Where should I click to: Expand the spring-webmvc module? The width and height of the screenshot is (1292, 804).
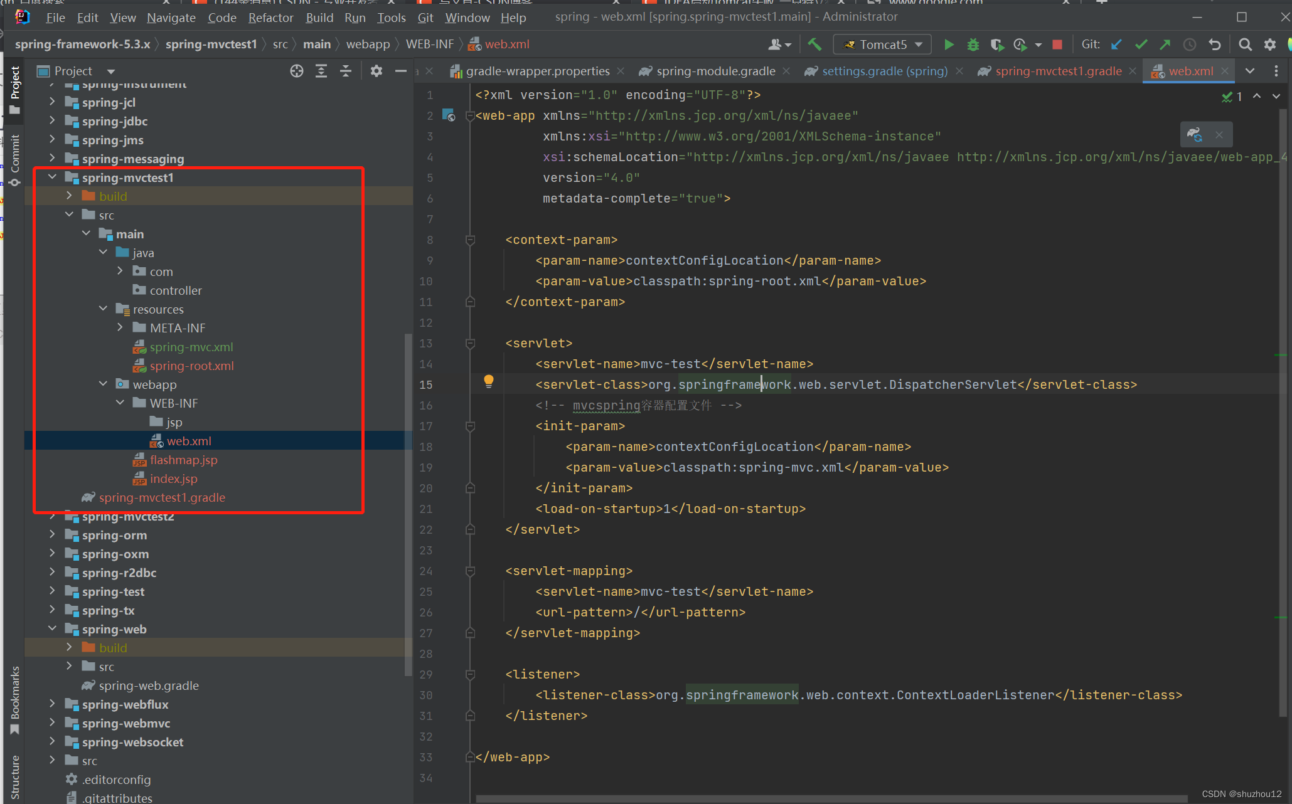pyautogui.click(x=53, y=722)
